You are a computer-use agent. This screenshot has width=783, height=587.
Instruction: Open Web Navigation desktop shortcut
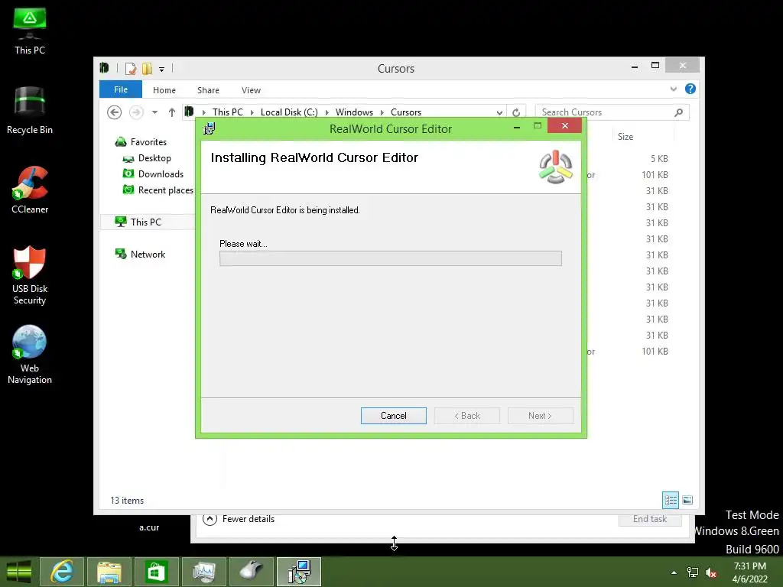(30, 355)
